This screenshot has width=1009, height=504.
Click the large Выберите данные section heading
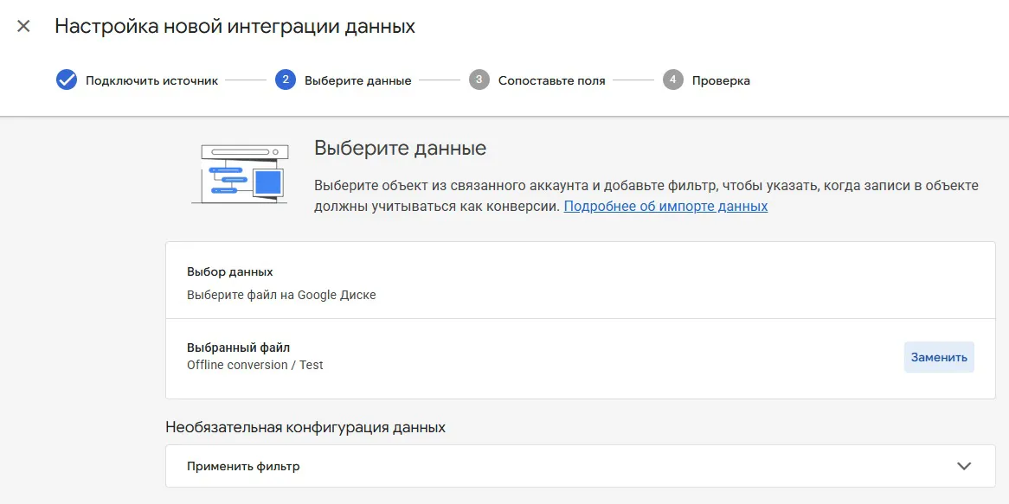click(401, 149)
